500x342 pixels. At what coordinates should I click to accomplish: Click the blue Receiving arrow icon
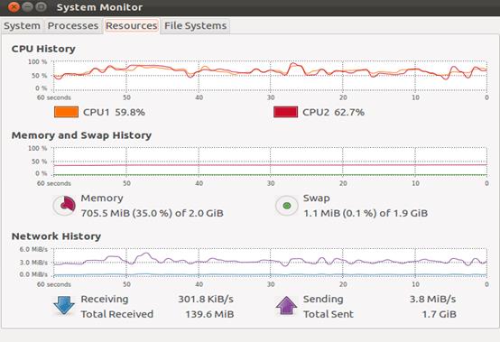(64, 306)
